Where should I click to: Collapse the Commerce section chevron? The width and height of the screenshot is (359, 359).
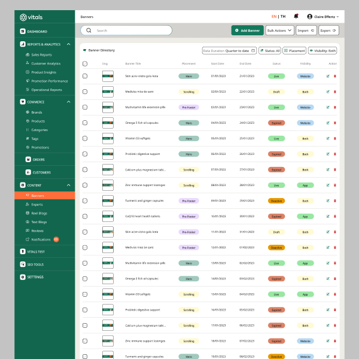[68, 102]
